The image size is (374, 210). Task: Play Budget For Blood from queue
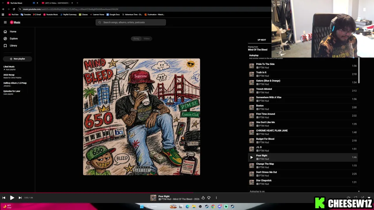pos(303,141)
